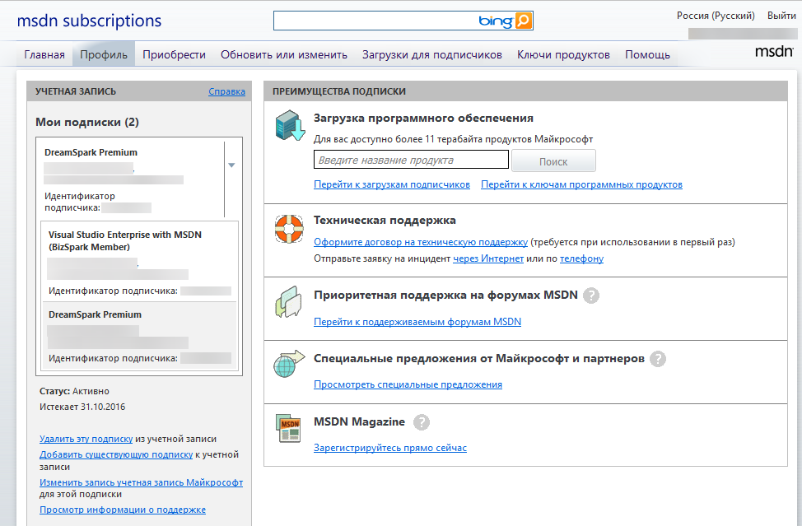Open help tooltip beside MSDN forums priority support
802x526 pixels.
[591, 296]
